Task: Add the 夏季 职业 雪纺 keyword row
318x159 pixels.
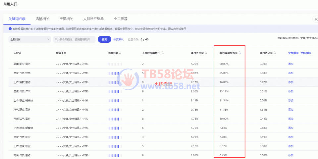Action: (291, 64)
